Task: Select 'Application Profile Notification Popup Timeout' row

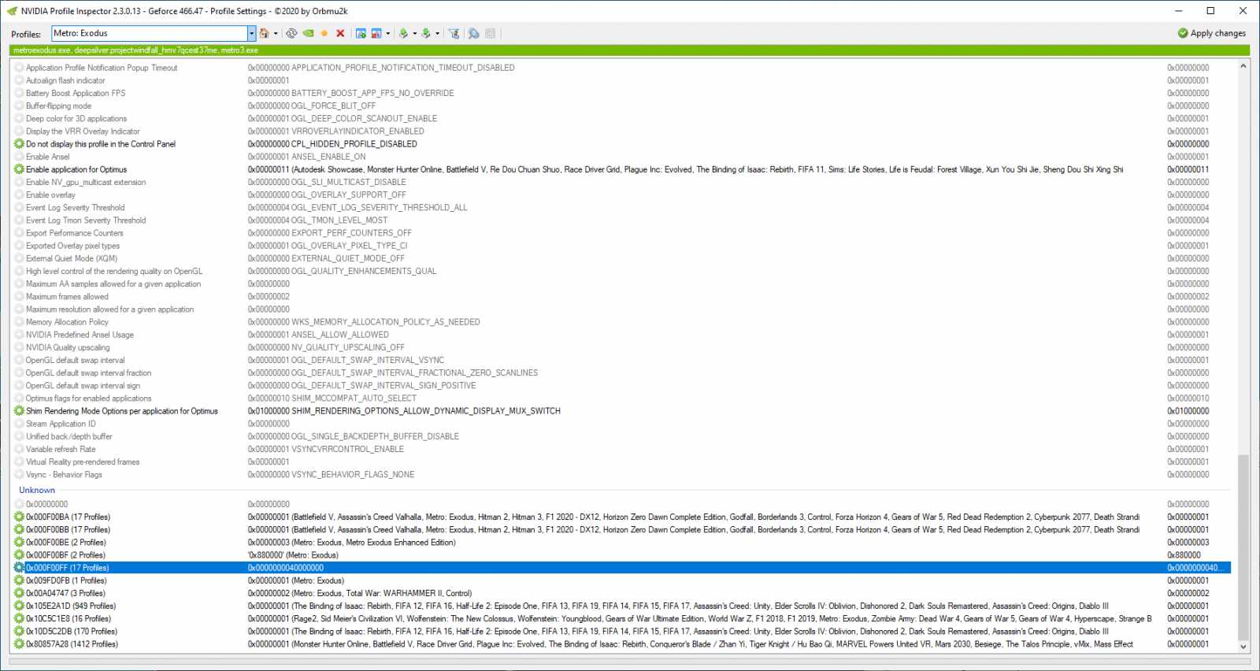Action: (622, 68)
